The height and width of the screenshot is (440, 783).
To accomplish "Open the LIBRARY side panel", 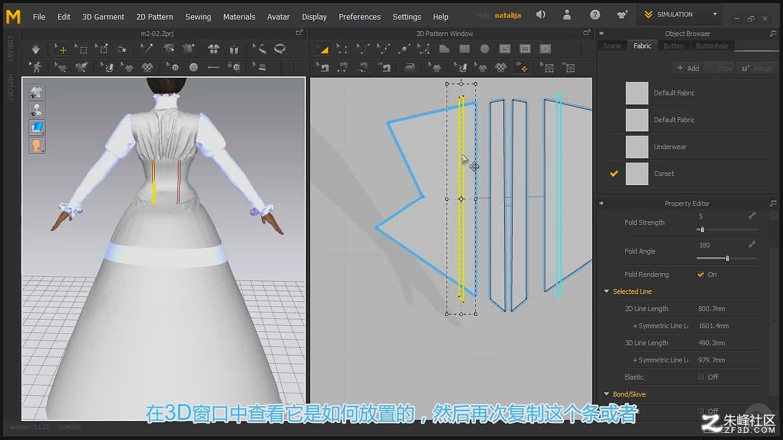I will 10,49.
